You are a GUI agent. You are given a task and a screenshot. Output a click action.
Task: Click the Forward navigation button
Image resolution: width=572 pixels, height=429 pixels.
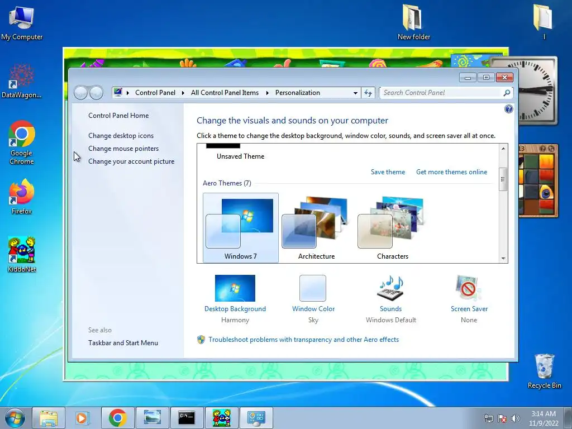point(96,93)
